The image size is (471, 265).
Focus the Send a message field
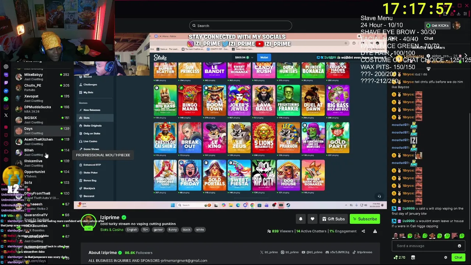[428, 246]
